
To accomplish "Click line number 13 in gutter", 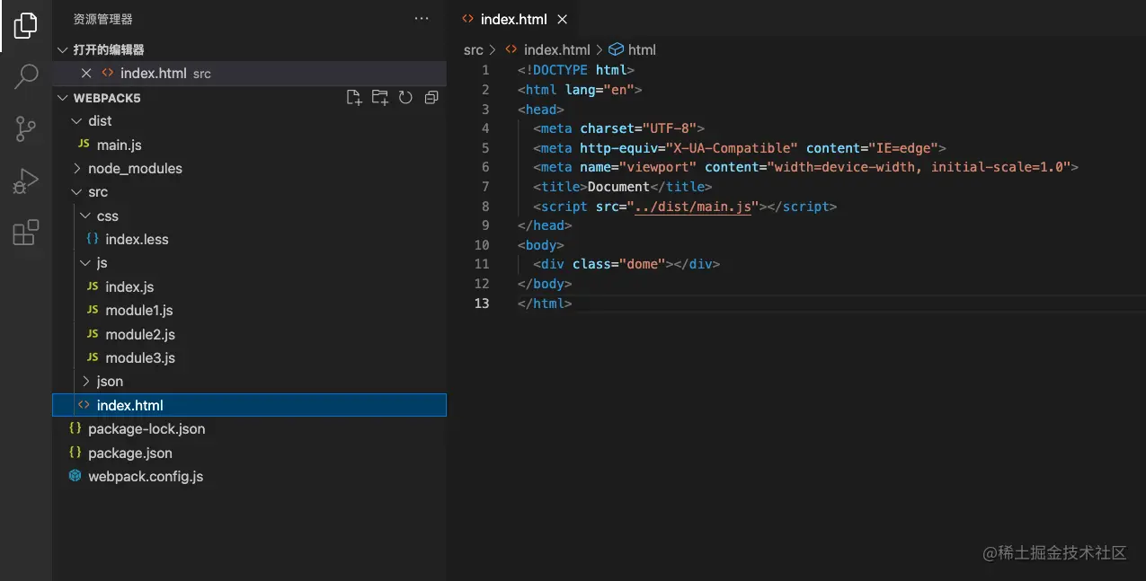I will pyautogui.click(x=482, y=304).
